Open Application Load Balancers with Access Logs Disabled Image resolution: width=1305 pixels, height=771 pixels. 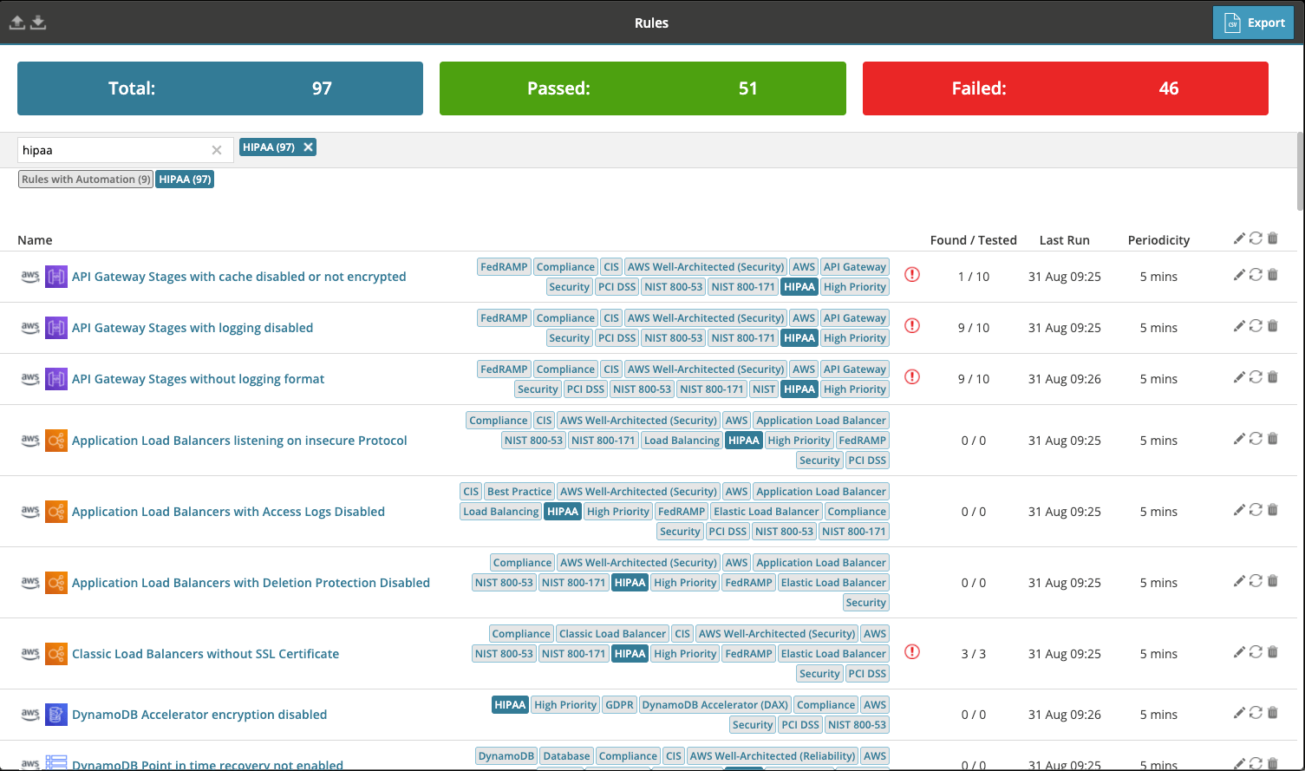pos(228,512)
